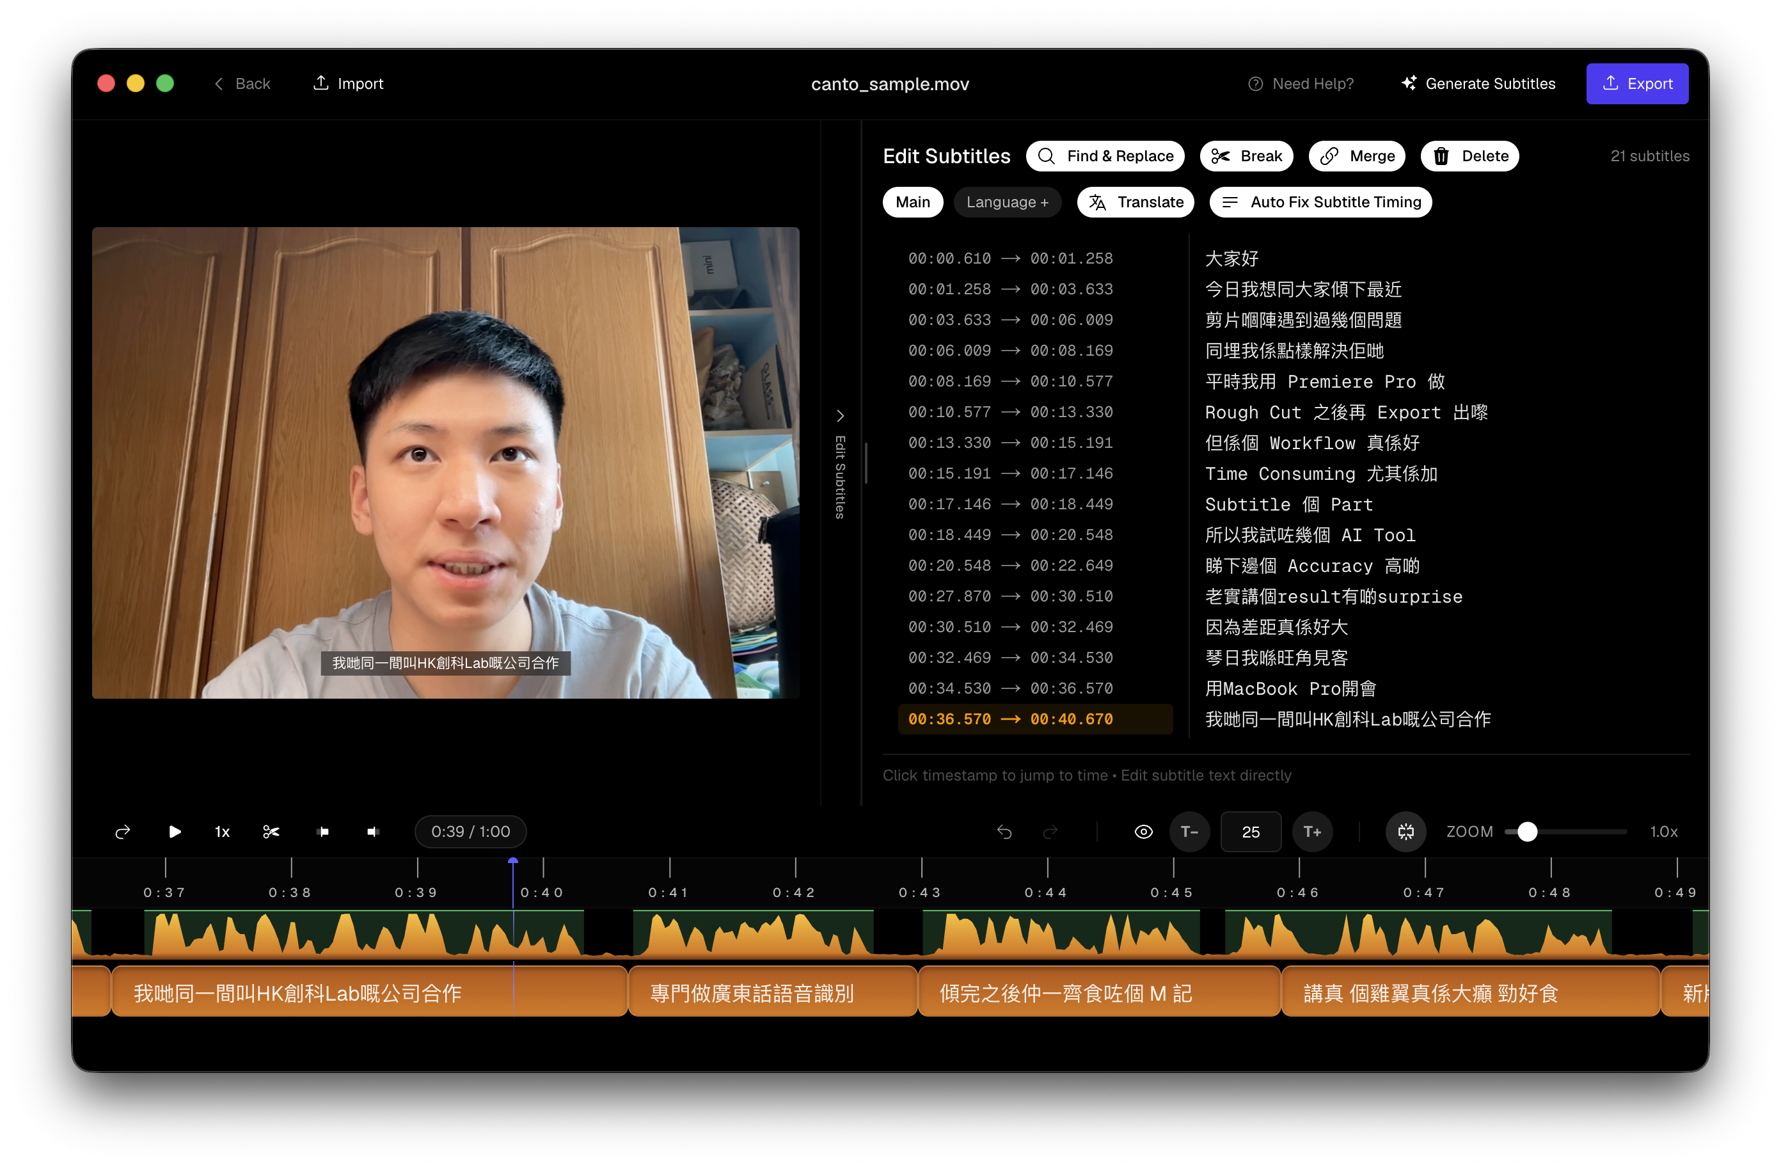Edit subtitle 用MacBook Pro開會

tap(1290, 688)
